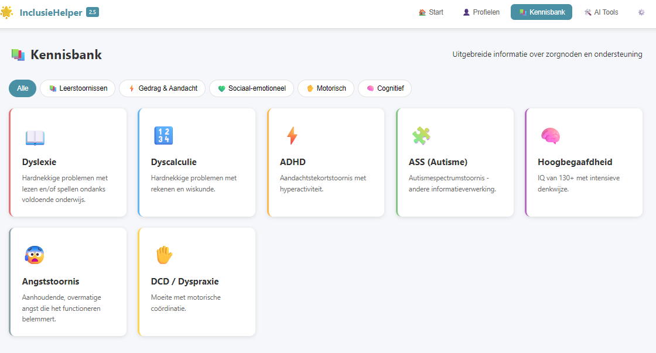Open settings via the gear icon
This screenshot has height=353, width=656.
[x=641, y=12]
